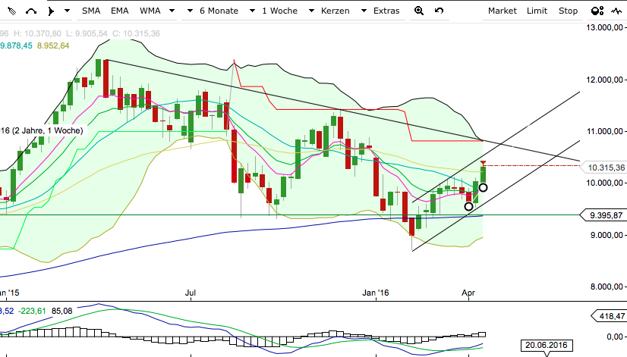The image size is (627, 357).
Task: Click the 'H: 10.370,80' high value
Action: click(x=38, y=33)
